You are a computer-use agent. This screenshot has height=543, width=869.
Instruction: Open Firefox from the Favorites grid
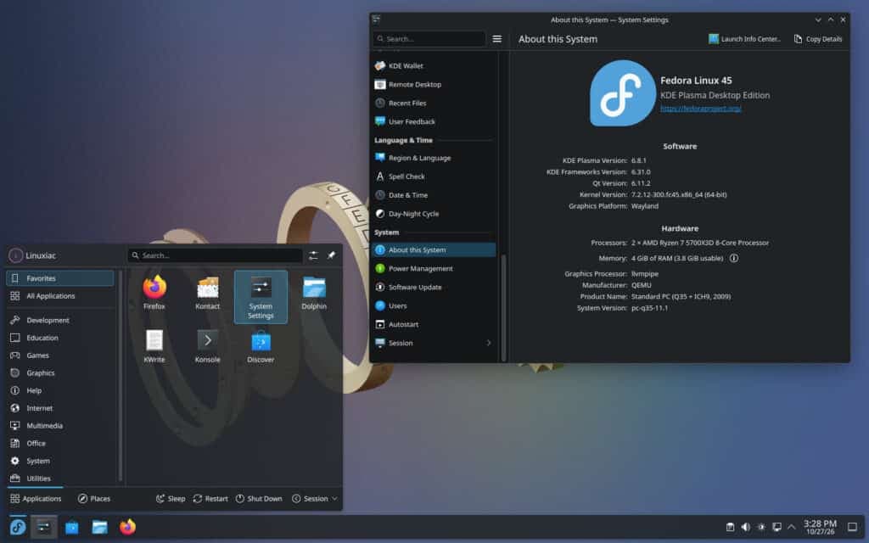[154, 293]
